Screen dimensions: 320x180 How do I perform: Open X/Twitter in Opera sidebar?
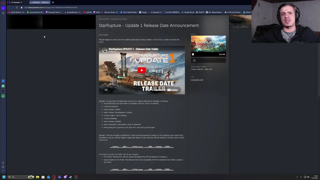(3, 91)
